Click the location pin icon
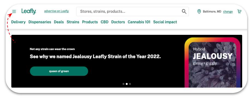 (x=199, y=11)
